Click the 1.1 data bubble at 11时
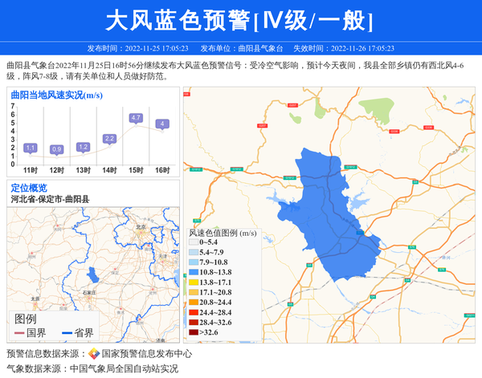 click(31, 148)
